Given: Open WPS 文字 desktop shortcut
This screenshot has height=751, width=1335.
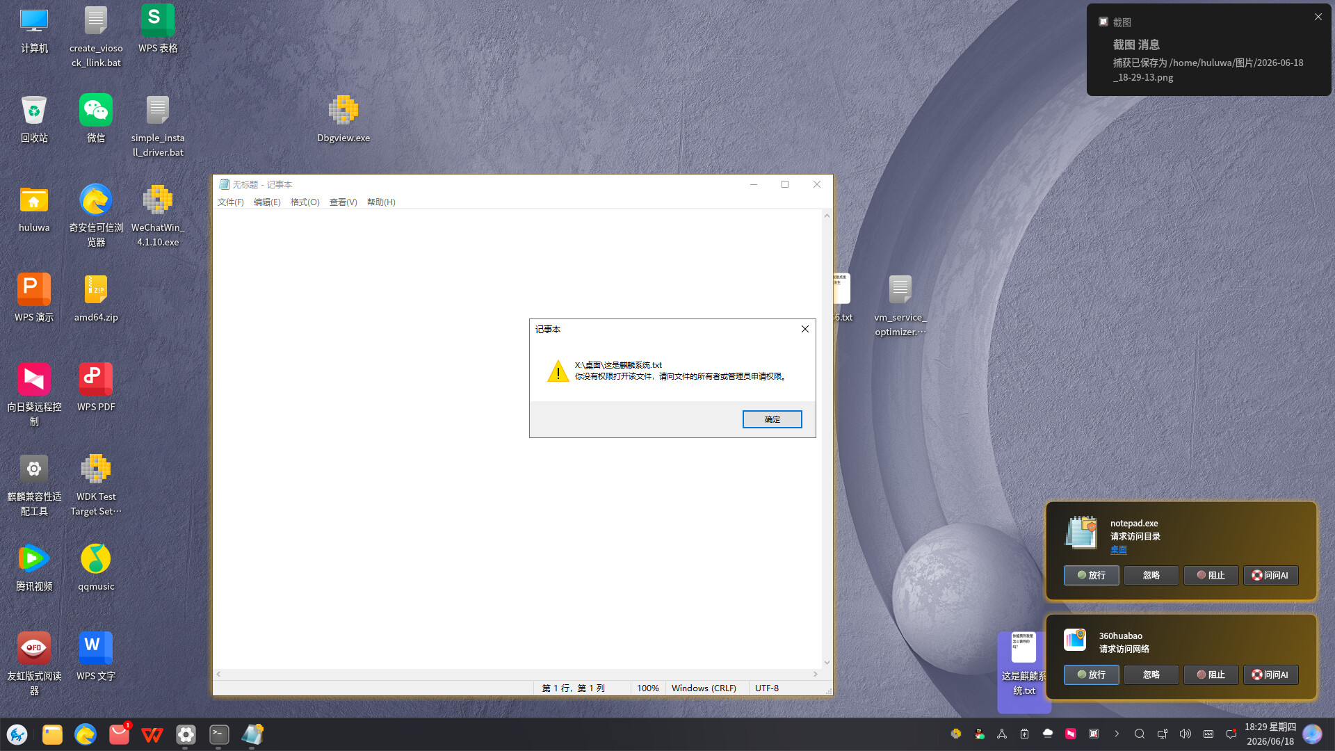Looking at the screenshot, I should [x=96, y=657].
